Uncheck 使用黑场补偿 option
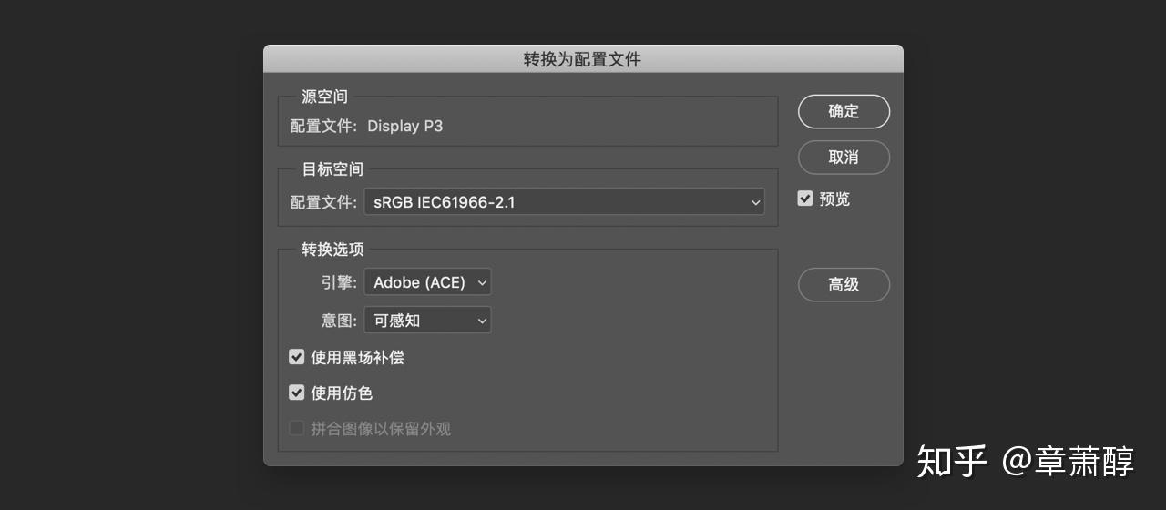 click(296, 357)
